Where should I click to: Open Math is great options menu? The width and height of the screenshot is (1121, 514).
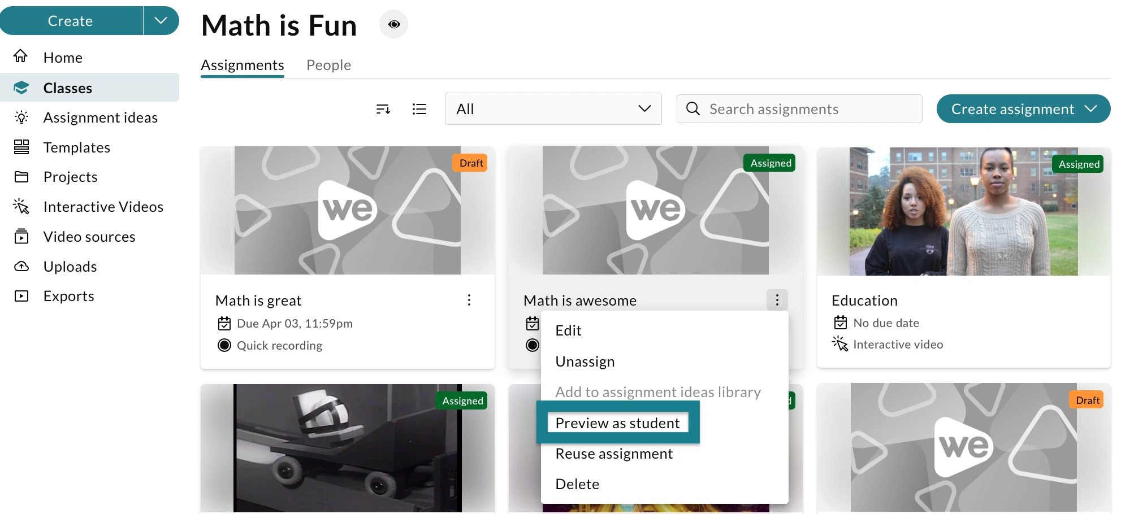(469, 300)
